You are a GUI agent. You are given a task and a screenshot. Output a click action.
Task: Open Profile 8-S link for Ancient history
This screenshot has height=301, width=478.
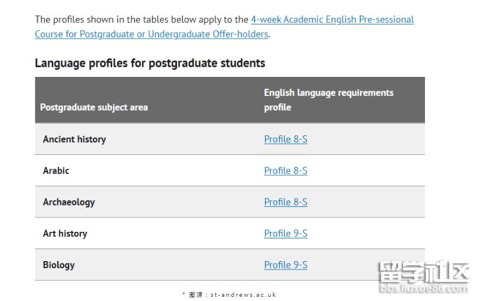tap(285, 139)
